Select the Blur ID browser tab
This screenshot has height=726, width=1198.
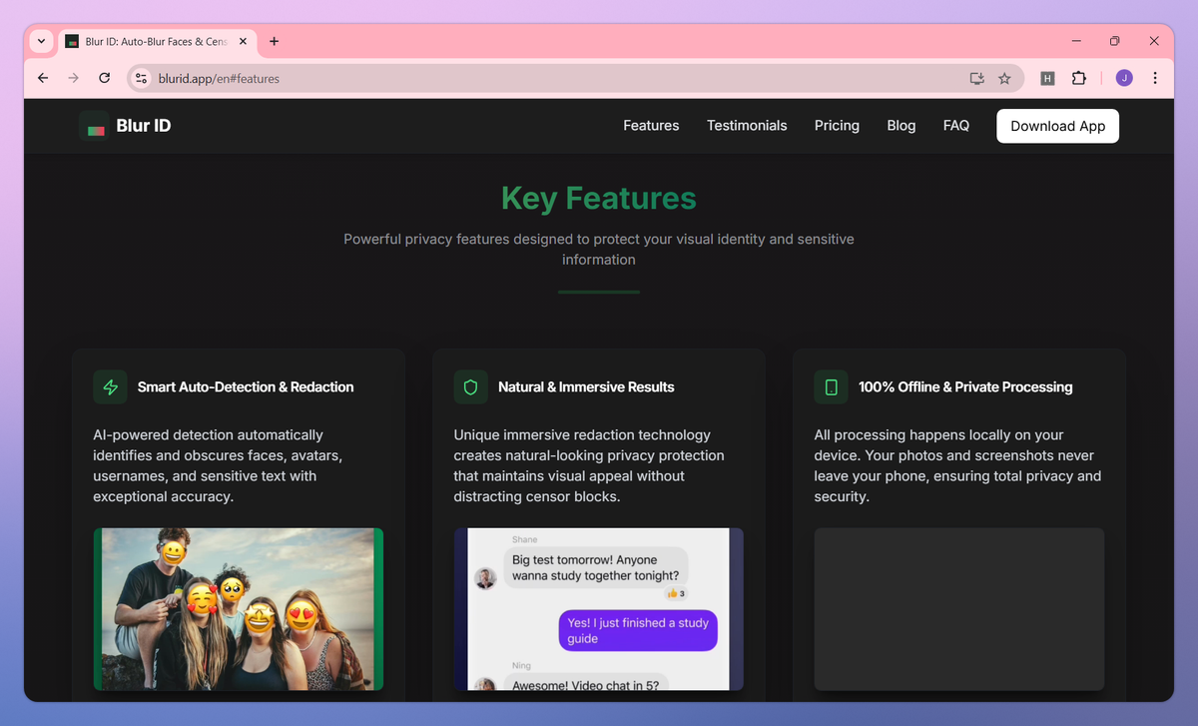click(157, 41)
